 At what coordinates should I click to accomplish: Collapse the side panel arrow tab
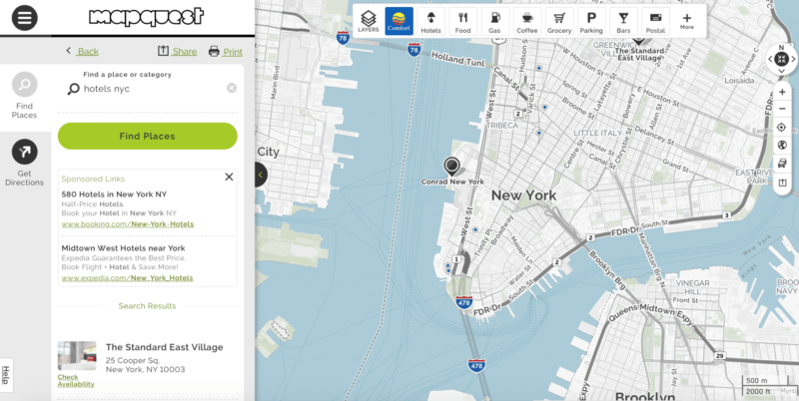(x=261, y=175)
